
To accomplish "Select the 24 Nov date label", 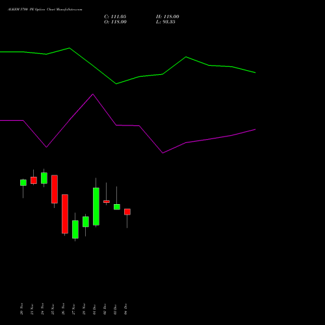I will (42, 309).
